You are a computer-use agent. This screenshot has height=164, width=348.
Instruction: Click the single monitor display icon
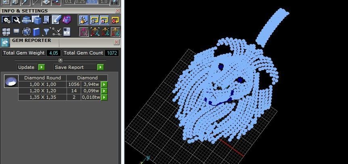point(16,32)
